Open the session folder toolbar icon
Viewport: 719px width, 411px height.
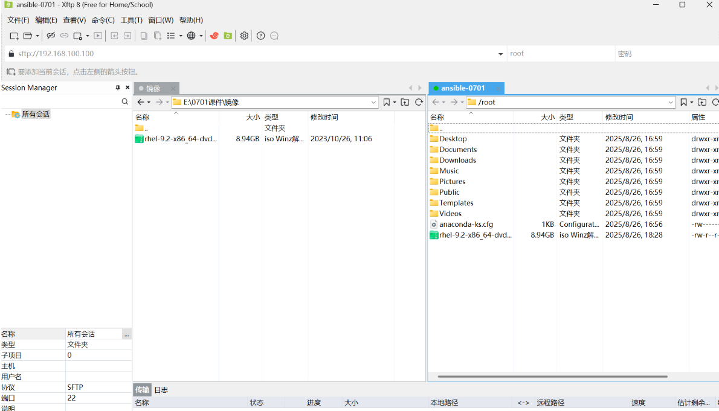pos(28,36)
